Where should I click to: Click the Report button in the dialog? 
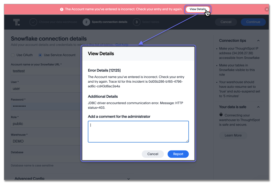click(178, 154)
